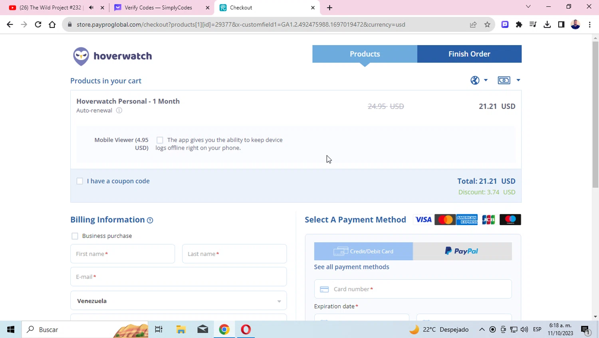Focus the Last name field
The width and height of the screenshot is (599, 338).
(x=234, y=254)
